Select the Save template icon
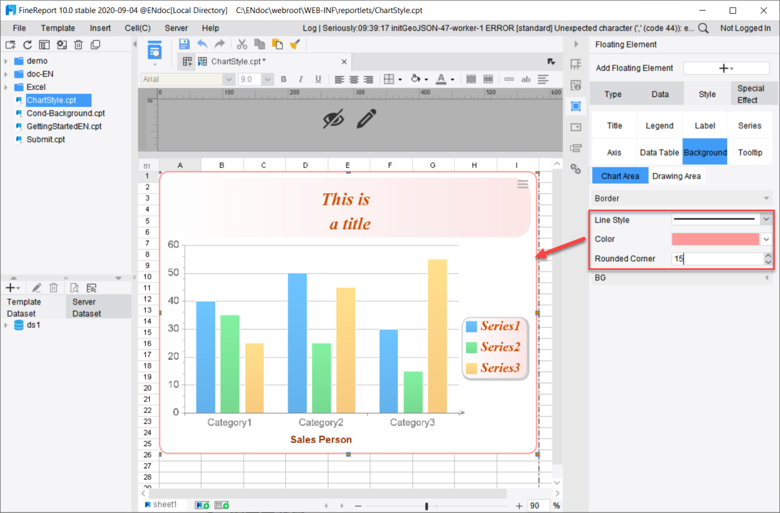 pos(184,43)
